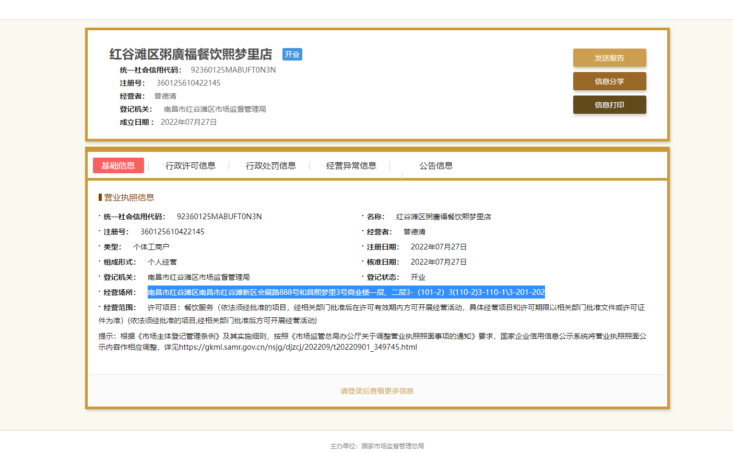Click the company title 红谷滩区粥廣福餐饮熙梦里店

[x=191, y=54]
